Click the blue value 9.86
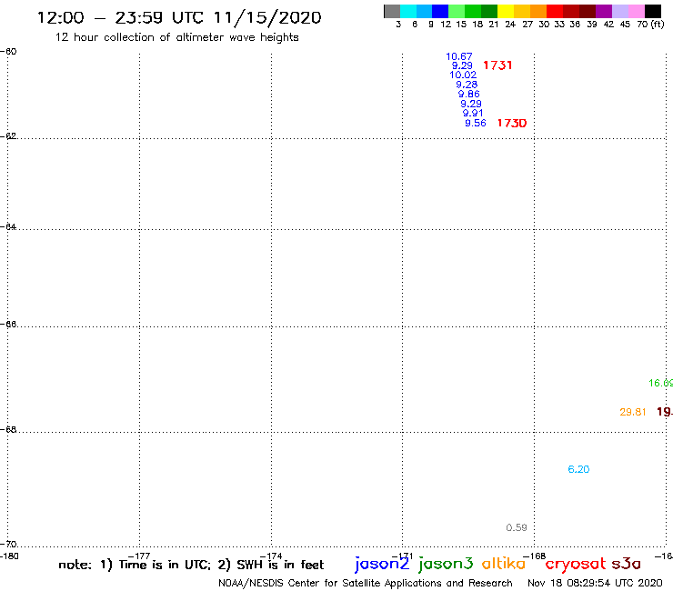This screenshot has height=591, width=673. coord(468,94)
